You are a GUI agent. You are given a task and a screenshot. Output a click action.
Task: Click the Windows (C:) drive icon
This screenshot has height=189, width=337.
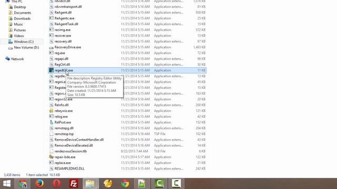11,41
